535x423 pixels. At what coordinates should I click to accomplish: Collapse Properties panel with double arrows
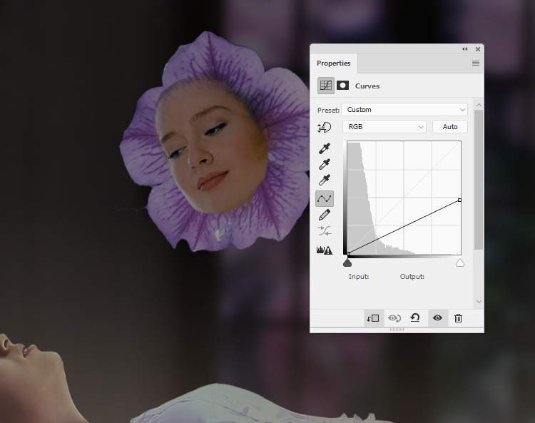point(464,49)
